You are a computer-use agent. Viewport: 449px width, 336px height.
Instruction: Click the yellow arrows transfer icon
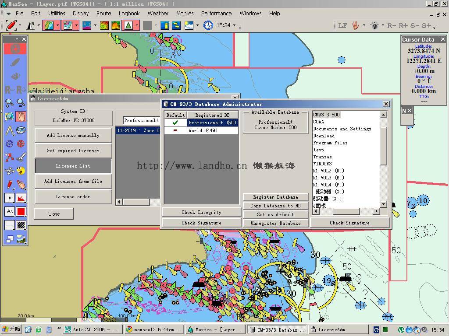point(176,25)
